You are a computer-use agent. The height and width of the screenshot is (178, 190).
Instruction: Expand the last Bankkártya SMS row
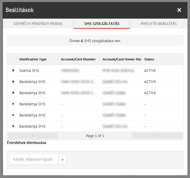[13, 126]
